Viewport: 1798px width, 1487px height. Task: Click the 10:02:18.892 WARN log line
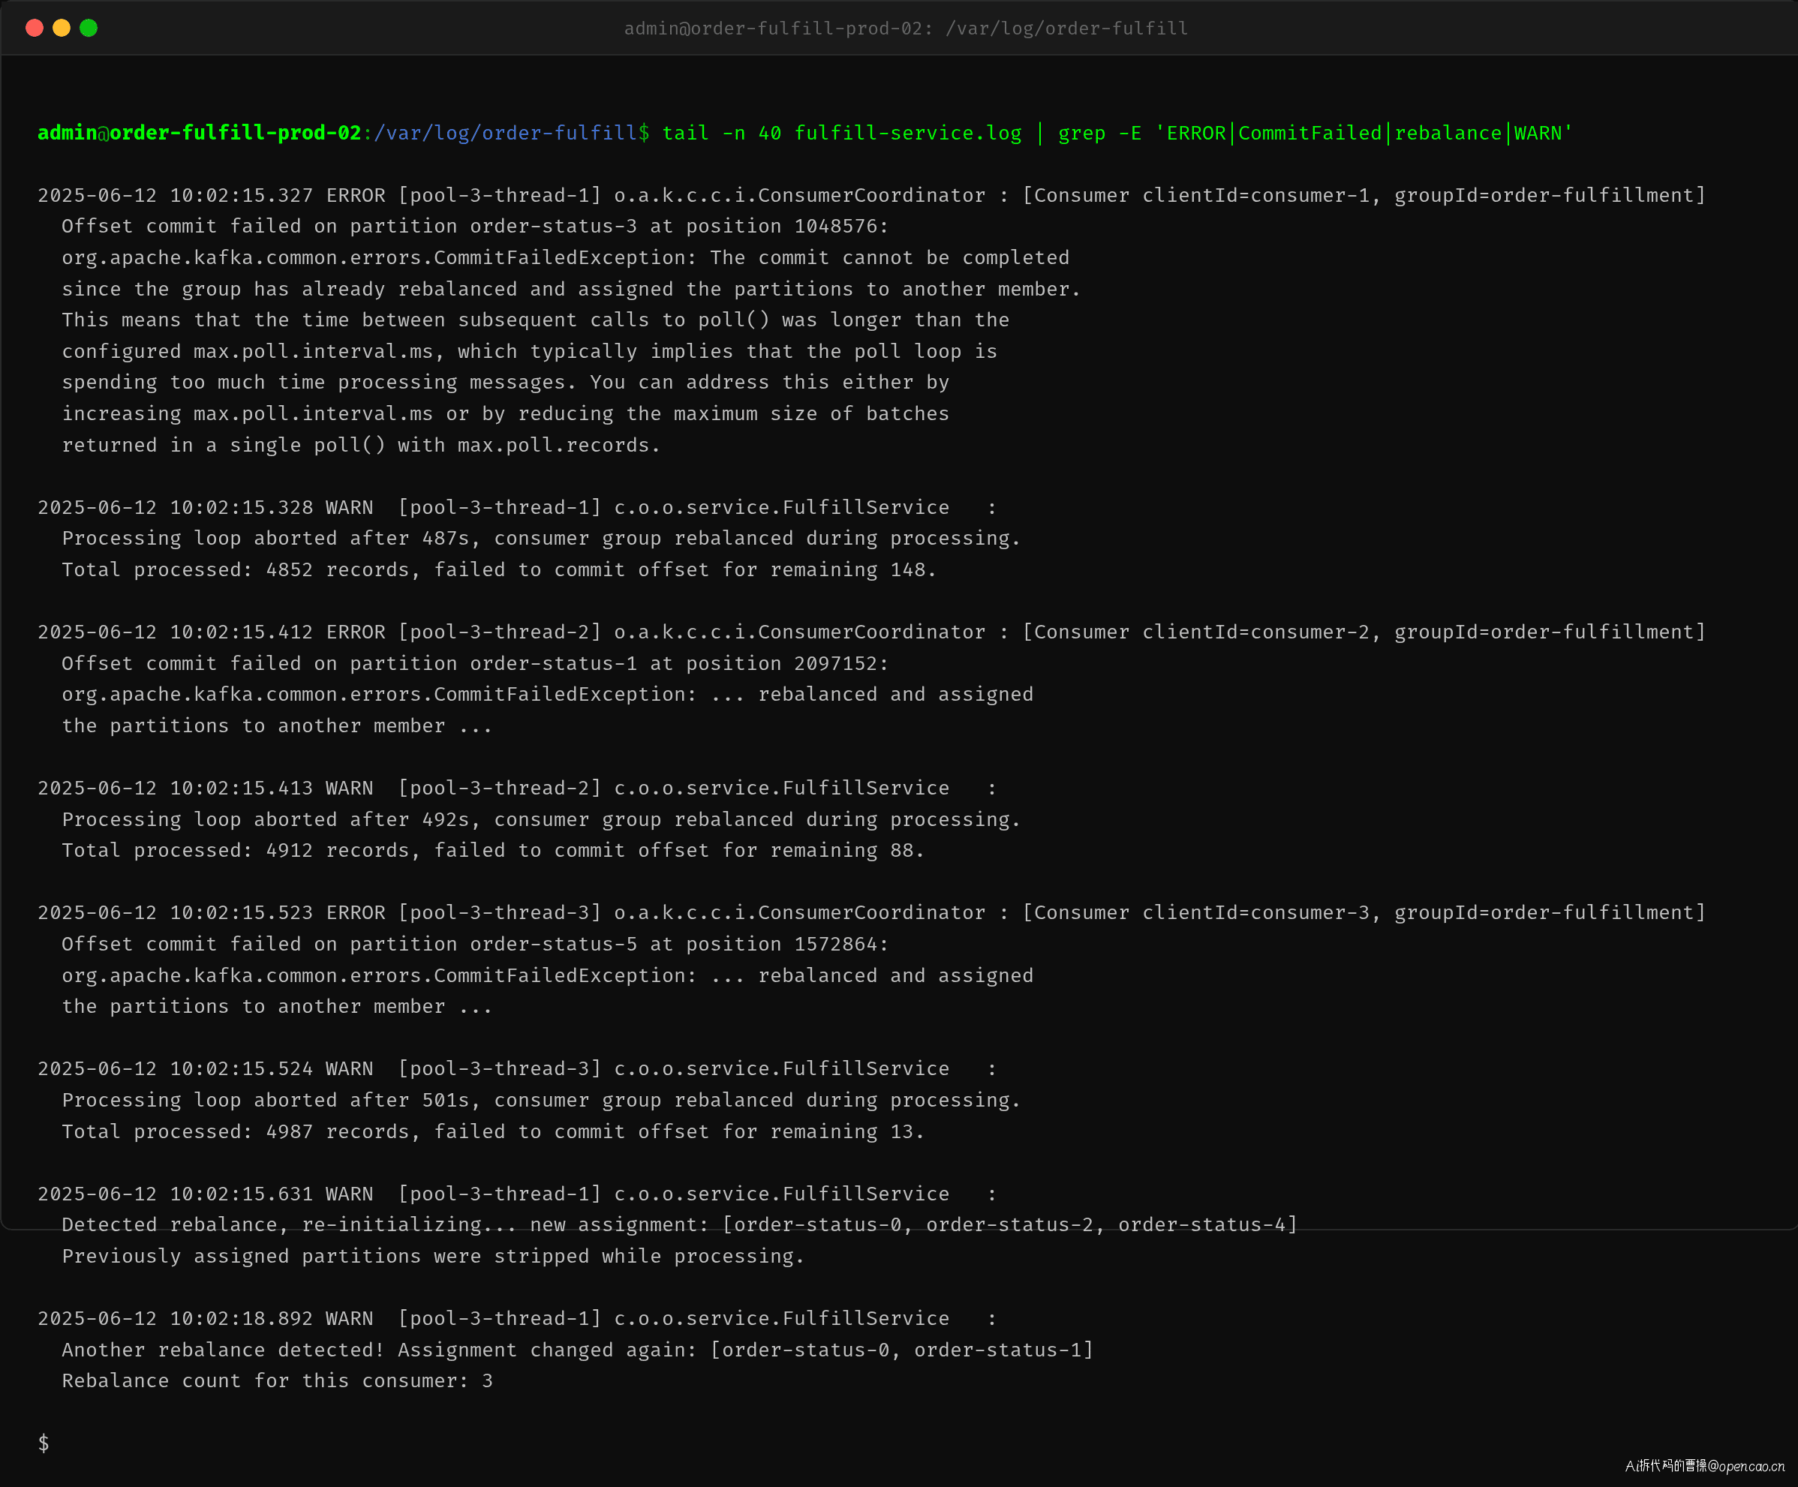tap(517, 1319)
